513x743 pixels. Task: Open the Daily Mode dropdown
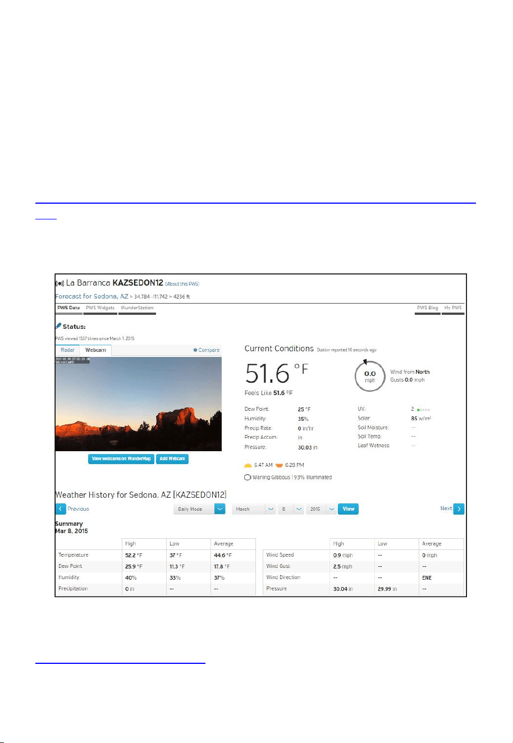coord(199,509)
